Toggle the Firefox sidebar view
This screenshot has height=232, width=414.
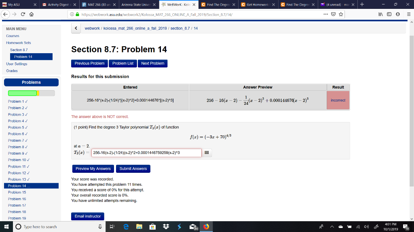click(x=389, y=14)
